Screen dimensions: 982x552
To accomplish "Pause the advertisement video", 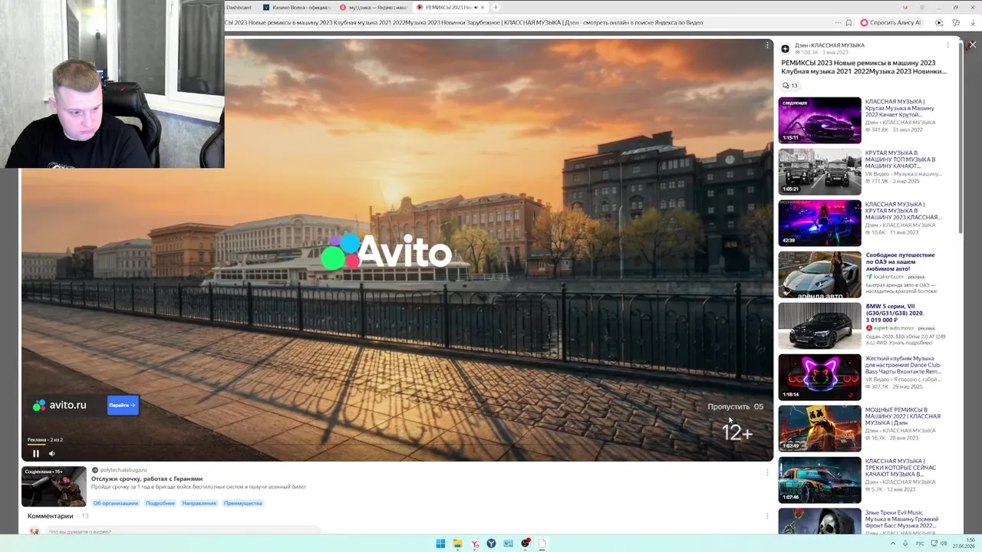I will 35,453.
